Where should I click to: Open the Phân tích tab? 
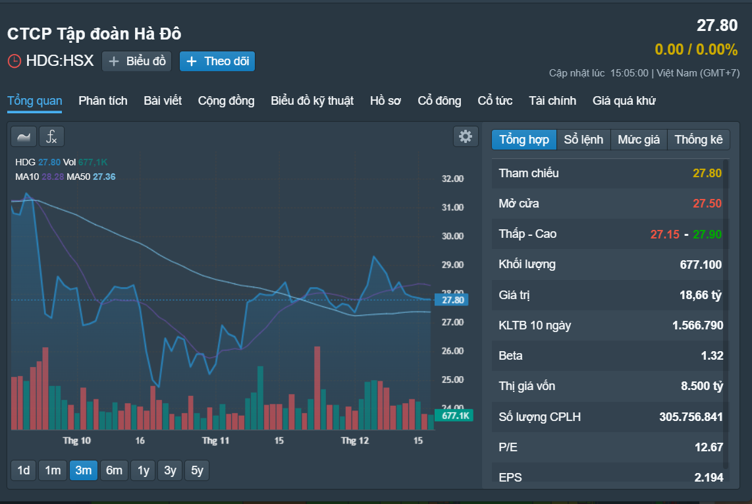[x=103, y=101]
